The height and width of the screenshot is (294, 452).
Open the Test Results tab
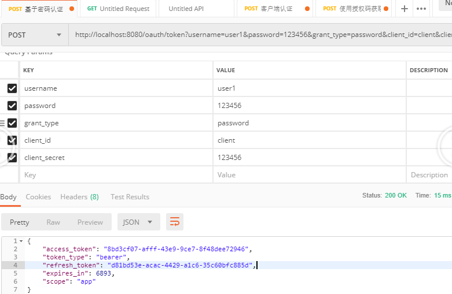click(130, 197)
